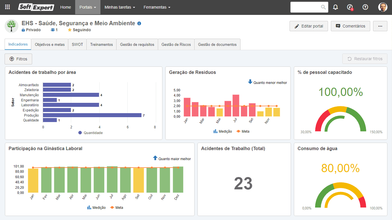Open the SWOT tab

(x=77, y=44)
